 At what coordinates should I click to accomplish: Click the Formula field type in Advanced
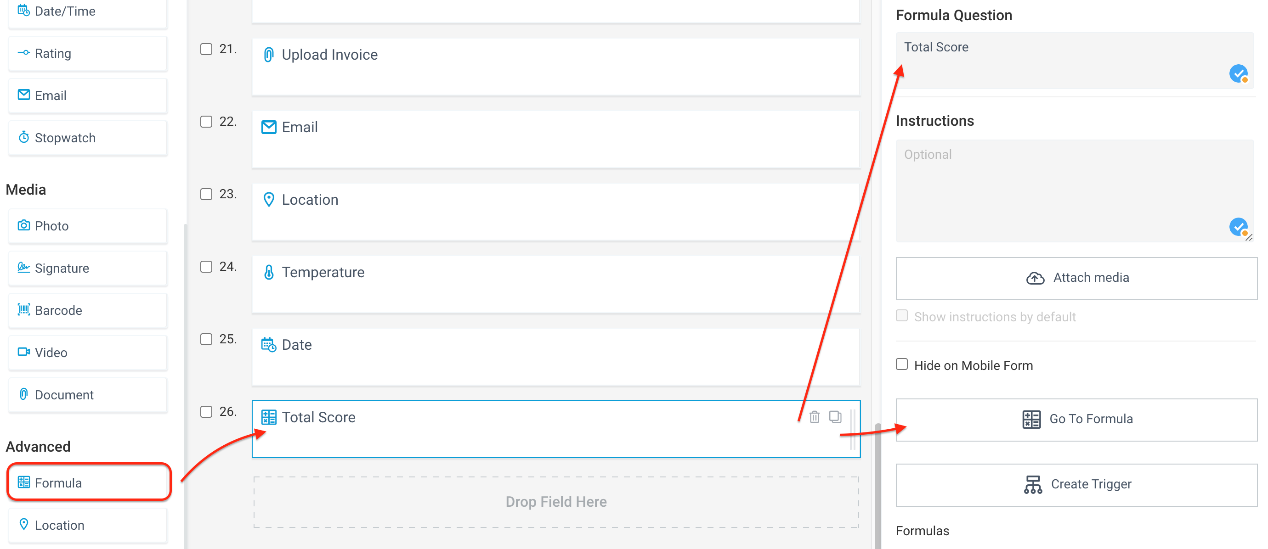point(89,482)
